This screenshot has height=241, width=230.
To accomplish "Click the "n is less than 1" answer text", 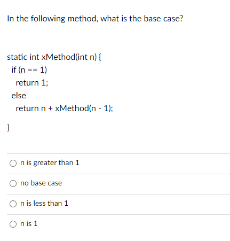I will 44,203.
